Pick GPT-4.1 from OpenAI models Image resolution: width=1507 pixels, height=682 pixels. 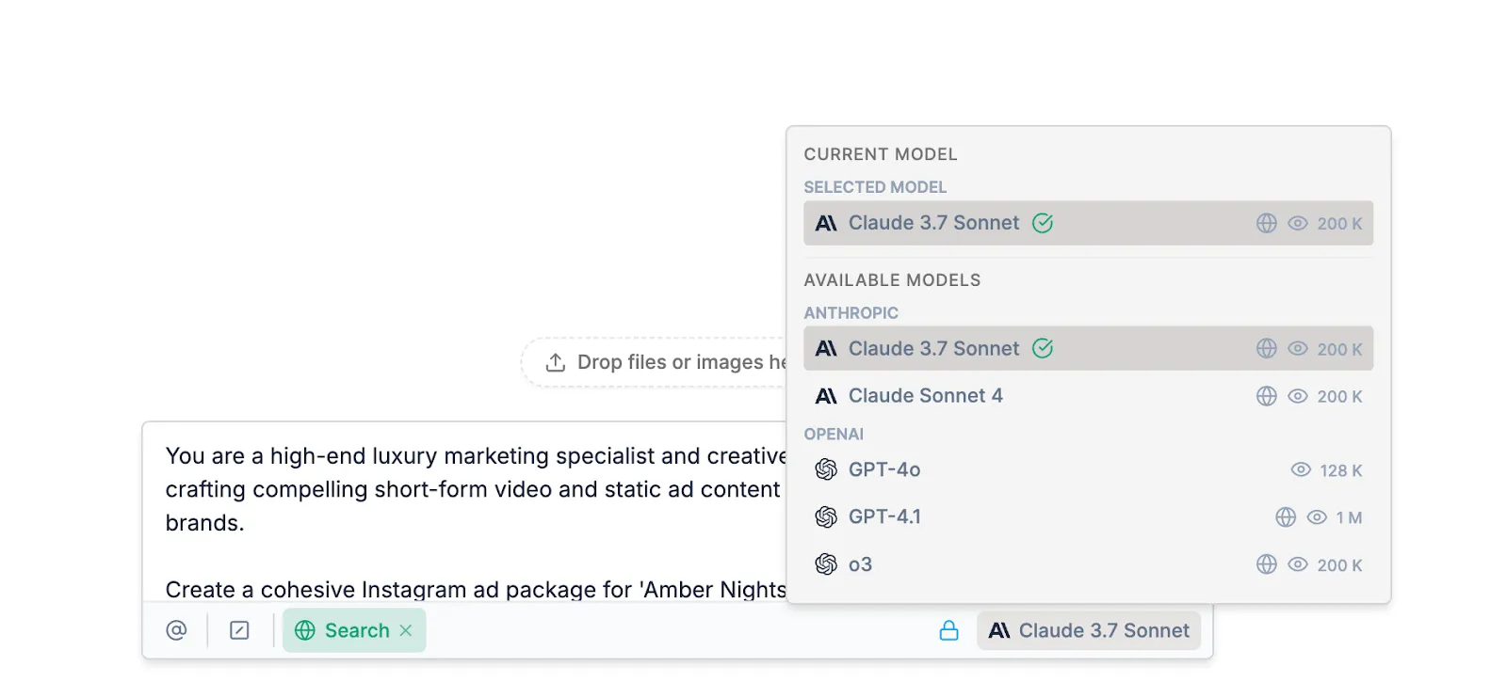tap(1088, 516)
